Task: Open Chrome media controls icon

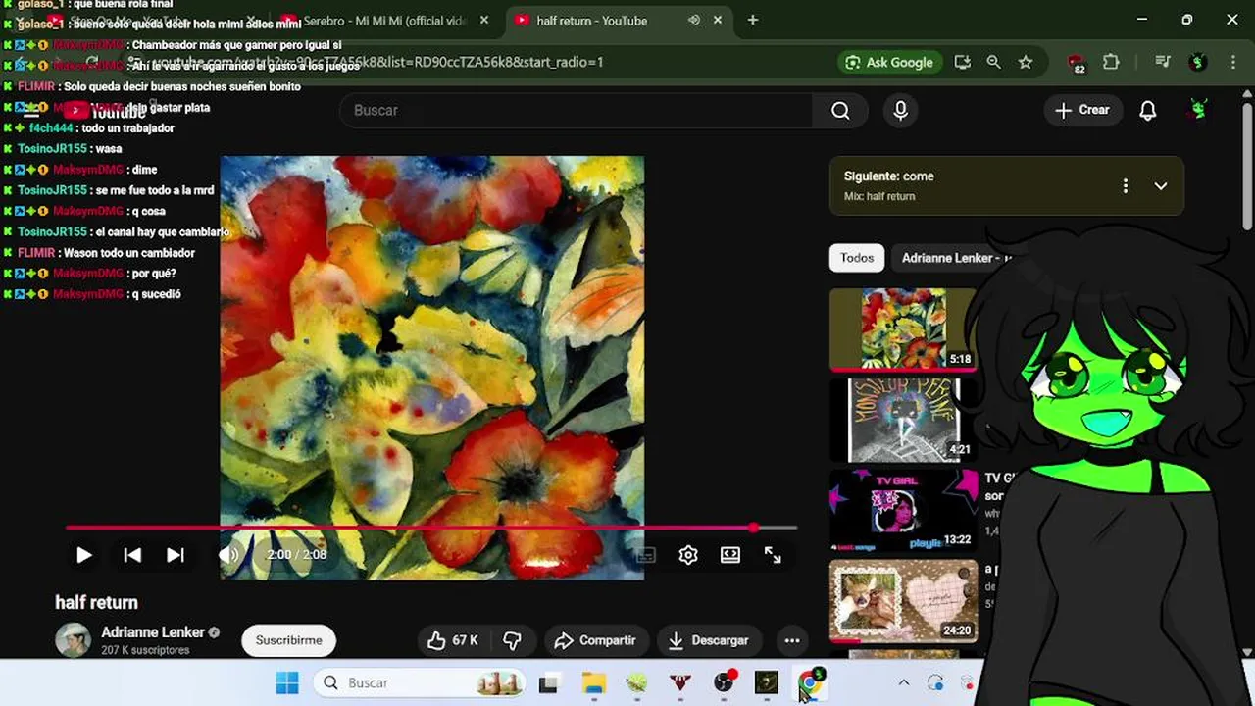Action: 1163,62
